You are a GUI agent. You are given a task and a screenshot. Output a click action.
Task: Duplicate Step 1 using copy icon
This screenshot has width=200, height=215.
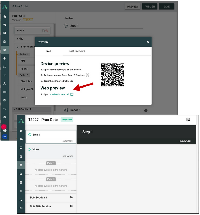[43, 31]
